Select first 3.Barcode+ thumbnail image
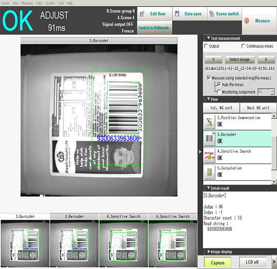This screenshot has height=269, width=277. (25, 244)
